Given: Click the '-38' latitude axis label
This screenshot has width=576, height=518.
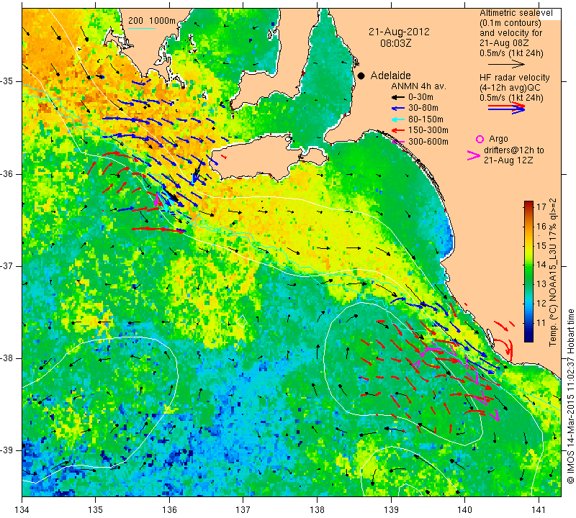Looking at the screenshot, I should (x=7, y=358).
